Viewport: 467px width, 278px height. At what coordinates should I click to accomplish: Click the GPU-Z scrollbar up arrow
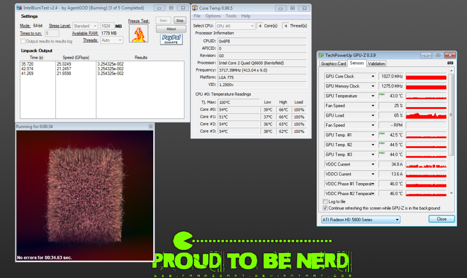451,71
